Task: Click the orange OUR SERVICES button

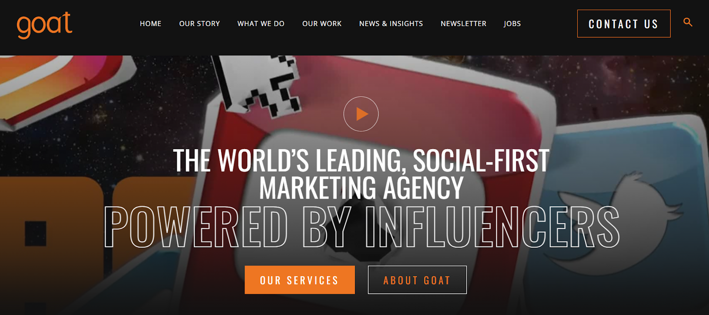Action: click(x=300, y=280)
